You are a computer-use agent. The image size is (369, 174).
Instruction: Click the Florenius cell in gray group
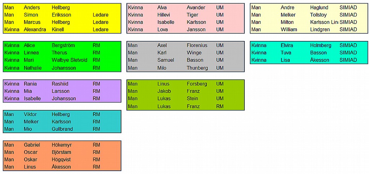(197, 45)
